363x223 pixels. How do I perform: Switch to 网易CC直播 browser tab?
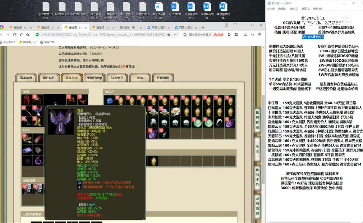(158, 28)
